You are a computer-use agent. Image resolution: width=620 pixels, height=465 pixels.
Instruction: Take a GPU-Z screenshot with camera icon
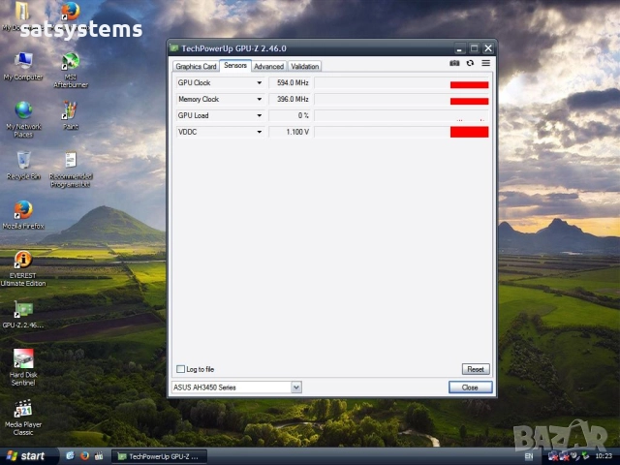click(454, 63)
